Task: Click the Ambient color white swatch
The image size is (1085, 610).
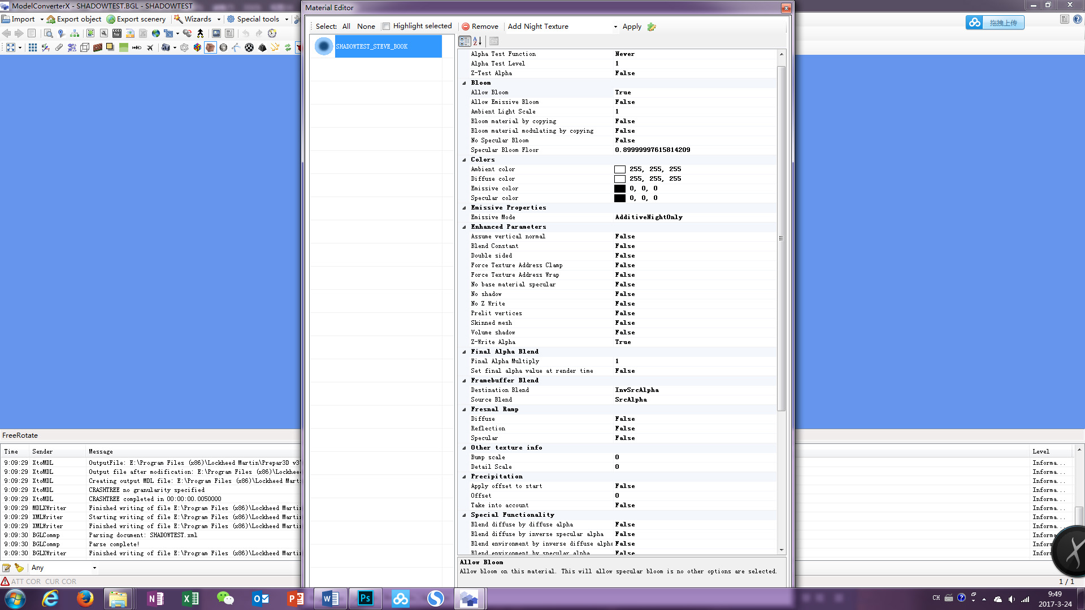Action: coord(620,169)
